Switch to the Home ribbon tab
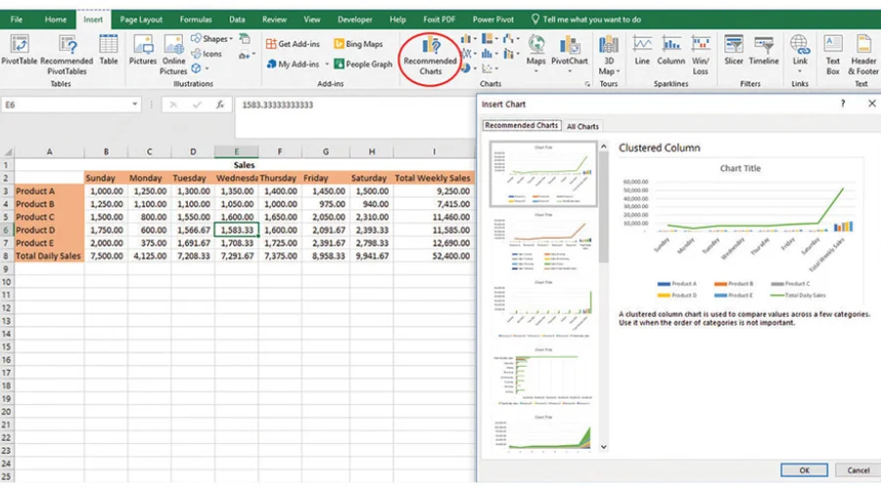 click(x=56, y=20)
